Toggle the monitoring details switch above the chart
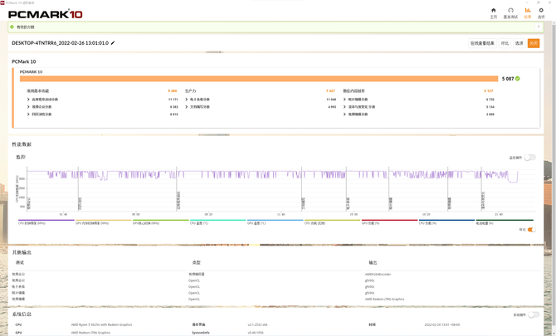556x336 pixels. tap(529, 158)
